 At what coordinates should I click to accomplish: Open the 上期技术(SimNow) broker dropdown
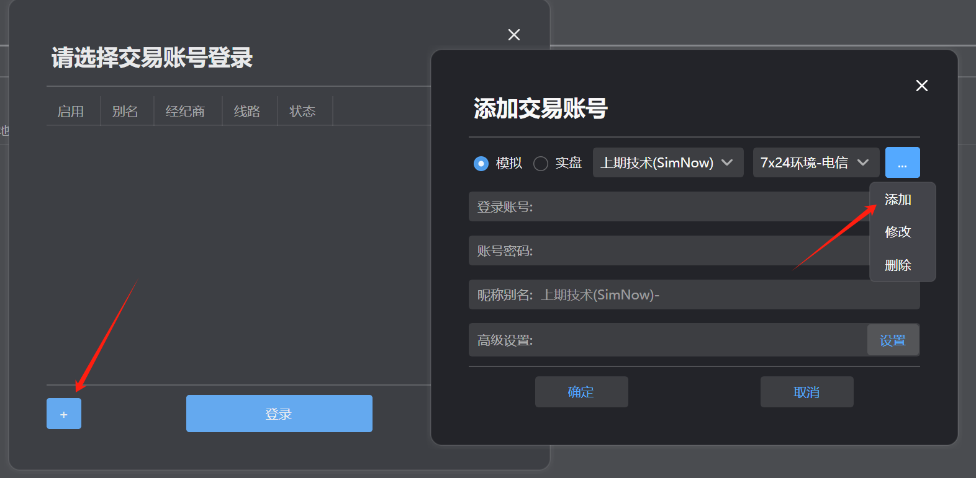pyautogui.click(x=667, y=163)
